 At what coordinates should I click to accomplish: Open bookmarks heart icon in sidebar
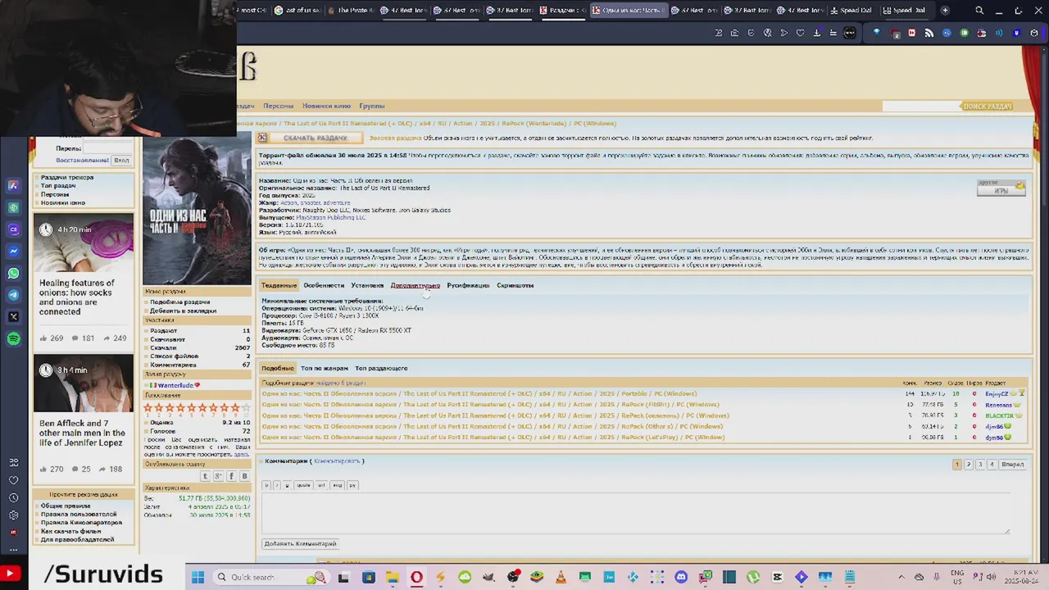point(13,480)
